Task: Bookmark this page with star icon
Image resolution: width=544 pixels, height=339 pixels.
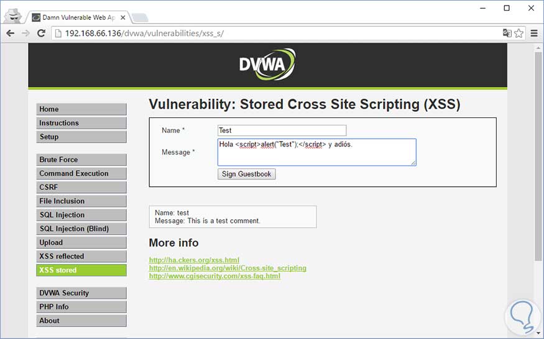Action: (x=519, y=34)
